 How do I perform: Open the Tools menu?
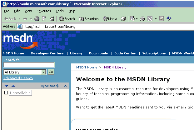pos(59,11)
